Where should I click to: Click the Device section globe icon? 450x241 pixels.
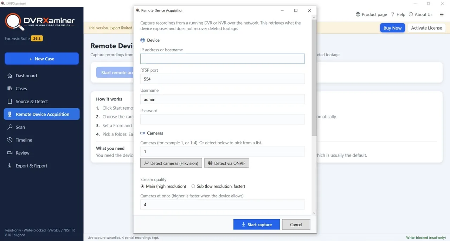[143, 40]
